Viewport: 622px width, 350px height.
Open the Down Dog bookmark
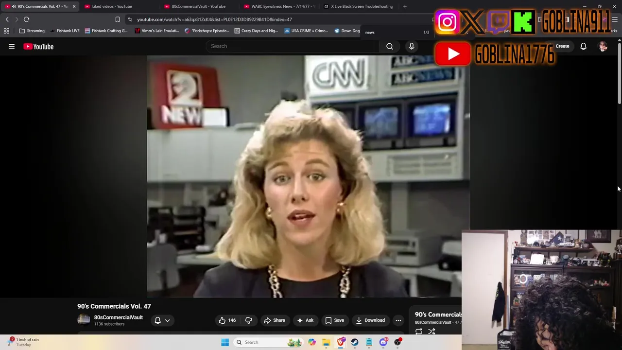click(347, 31)
